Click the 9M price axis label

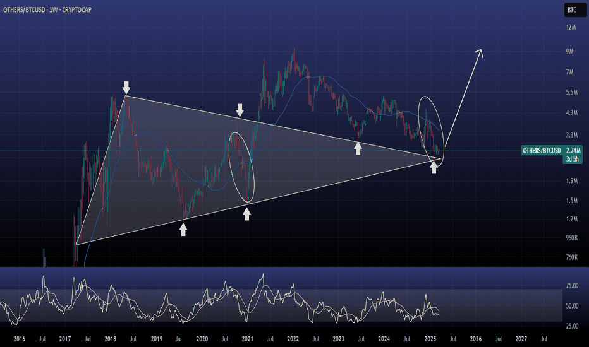point(569,51)
